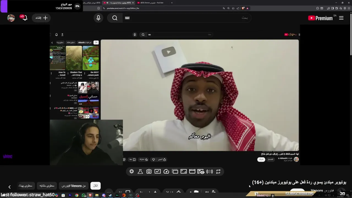This screenshot has width=352, height=198.
Task: Open a new browser tab
Action: click(x=172, y=3)
